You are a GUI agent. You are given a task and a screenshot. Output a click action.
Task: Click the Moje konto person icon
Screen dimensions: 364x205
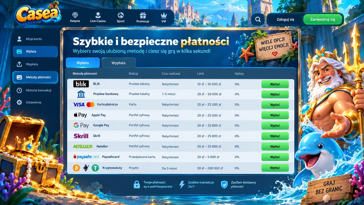pyautogui.click(x=19, y=39)
